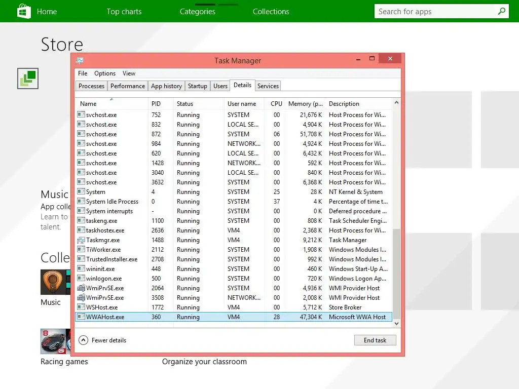
Task: Switch to the Services tab
Action: tap(268, 86)
